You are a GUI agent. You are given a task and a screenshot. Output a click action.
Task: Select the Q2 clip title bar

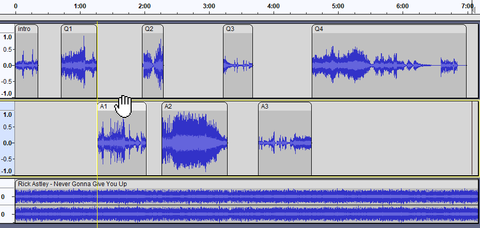tap(153, 29)
